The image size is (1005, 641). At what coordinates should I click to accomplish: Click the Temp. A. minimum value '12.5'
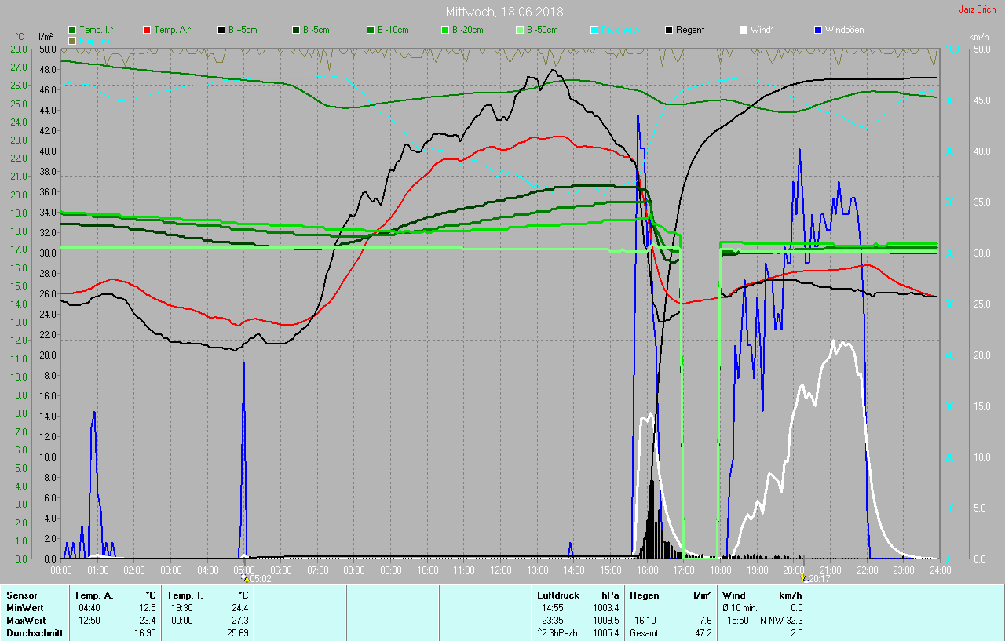coord(147,608)
